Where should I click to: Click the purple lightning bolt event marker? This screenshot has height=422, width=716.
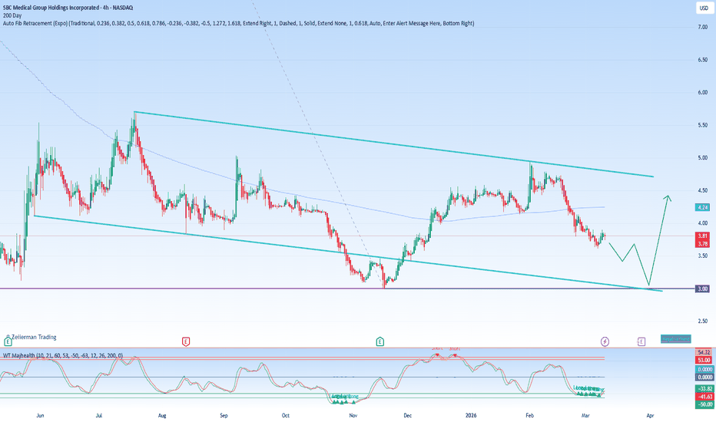605,340
